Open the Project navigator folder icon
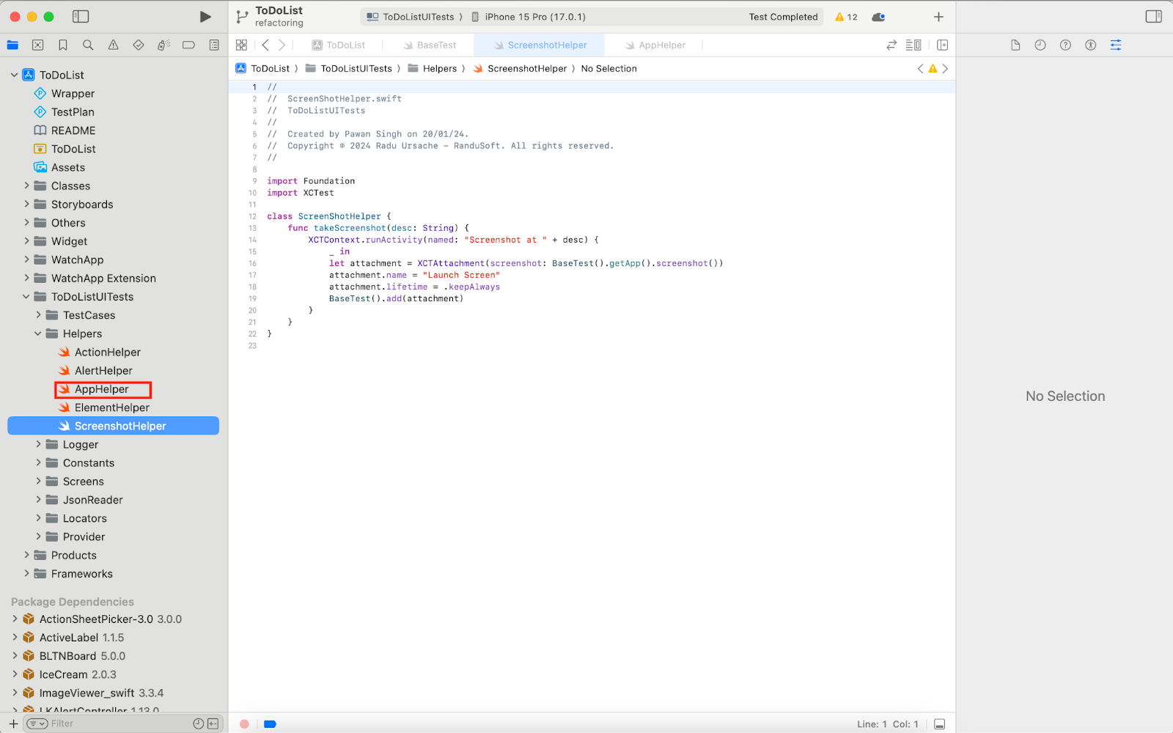The width and height of the screenshot is (1173, 733). tap(12, 45)
